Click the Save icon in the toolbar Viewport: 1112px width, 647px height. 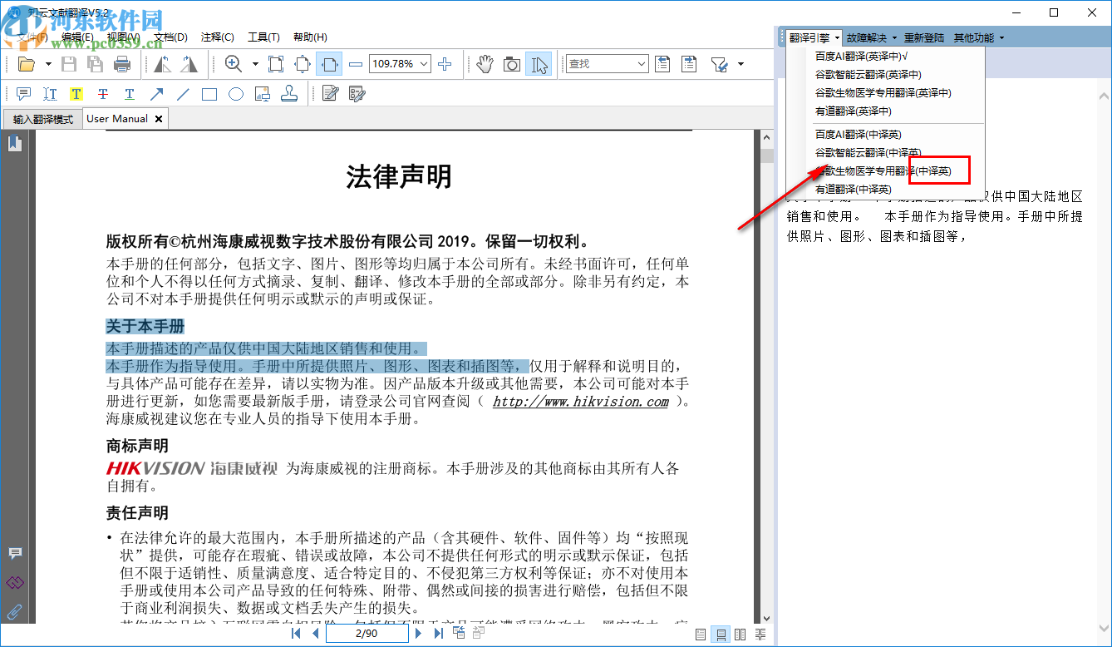tap(70, 64)
